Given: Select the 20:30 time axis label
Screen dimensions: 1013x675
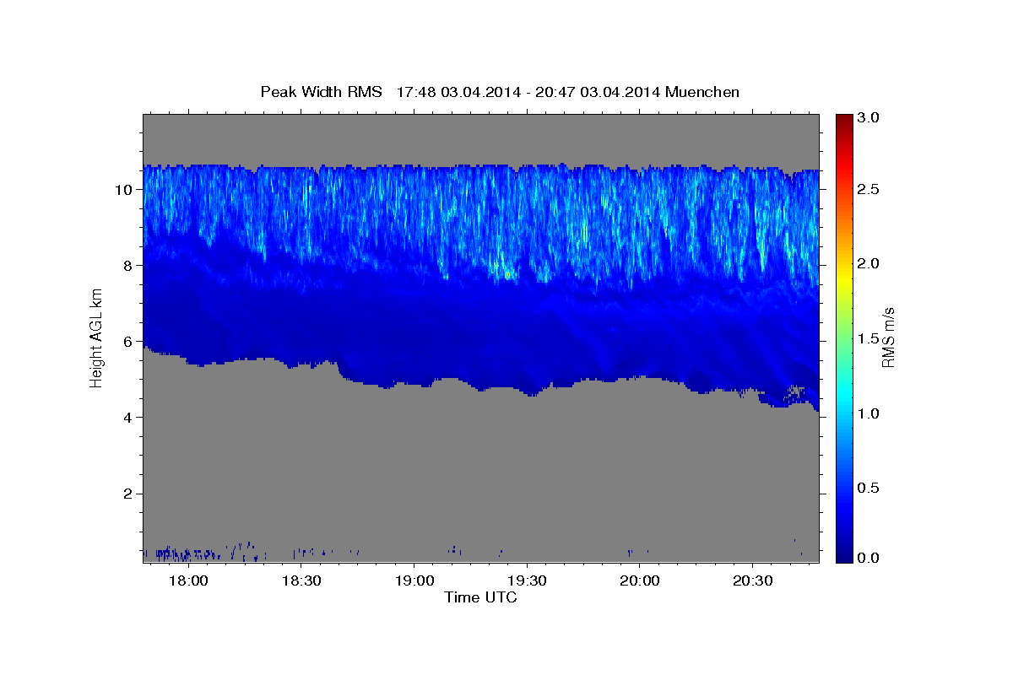Looking at the screenshot, I should pyautogui.click(x=752, y=581).
